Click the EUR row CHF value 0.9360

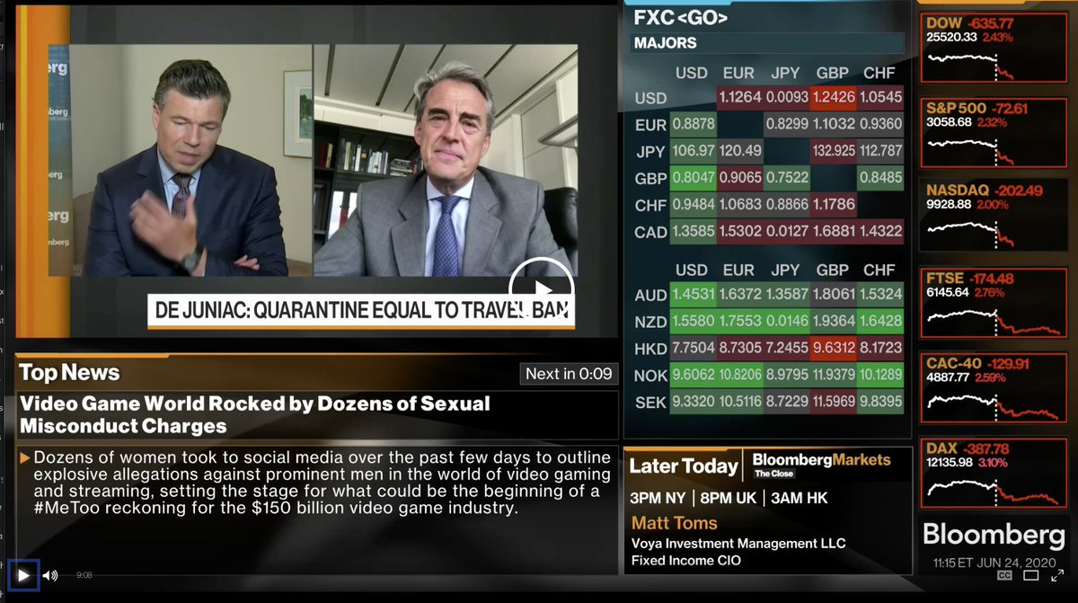(880, 125)
